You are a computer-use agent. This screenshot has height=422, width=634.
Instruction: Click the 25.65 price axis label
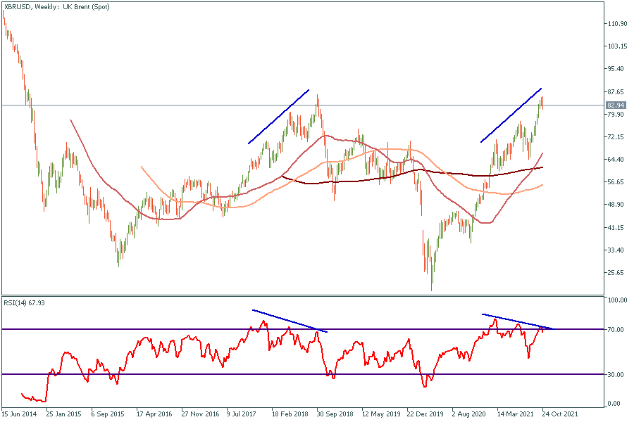tap(616, 273)
